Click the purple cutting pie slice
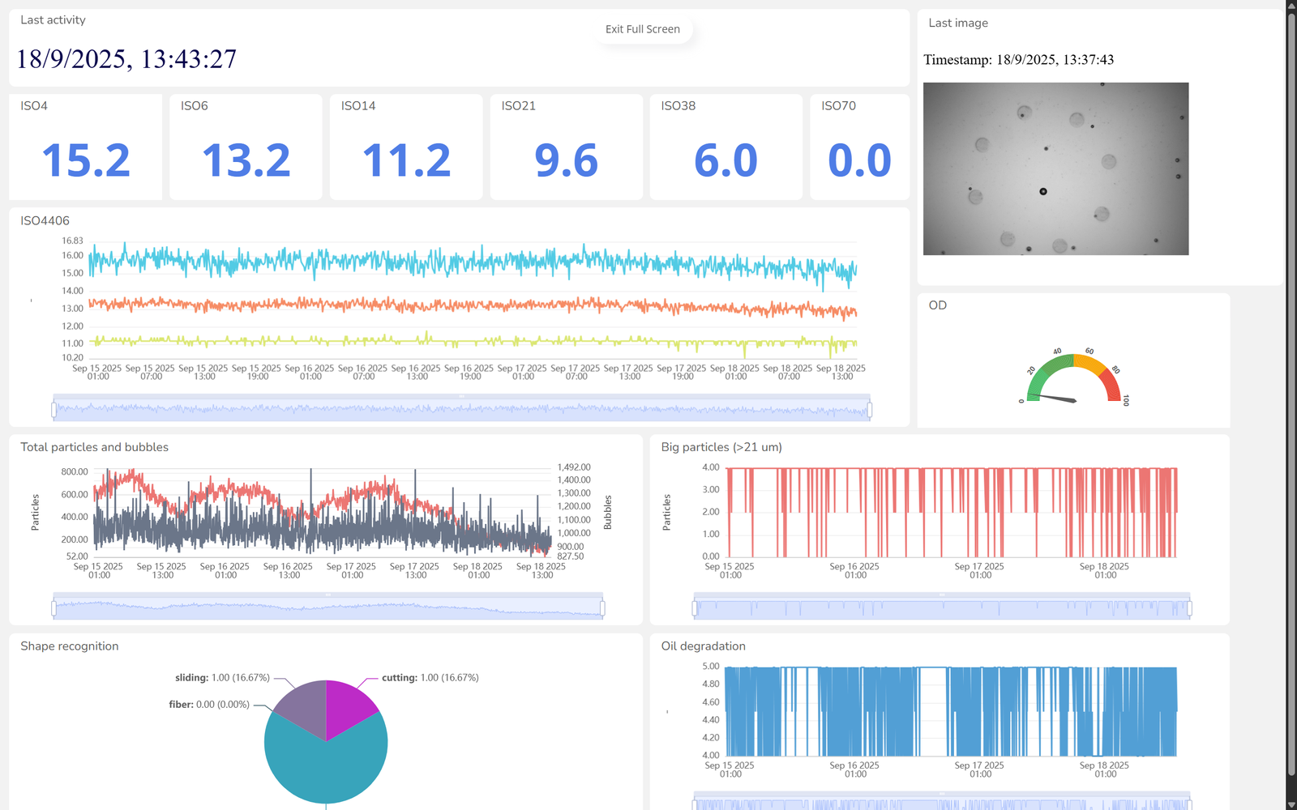This screenshot has width=1297, height=810. coord(346,704)
